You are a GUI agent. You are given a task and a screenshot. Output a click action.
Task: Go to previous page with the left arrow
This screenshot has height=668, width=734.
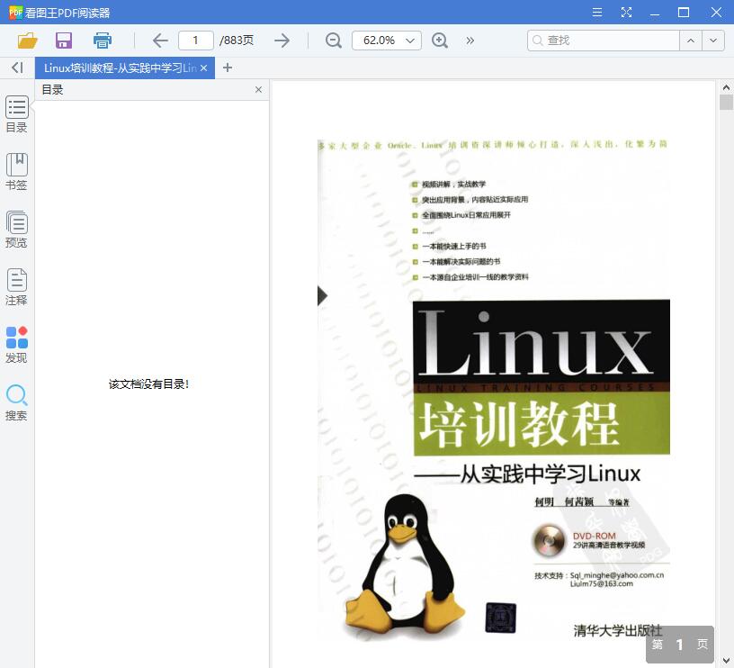[x=160, y=41]
